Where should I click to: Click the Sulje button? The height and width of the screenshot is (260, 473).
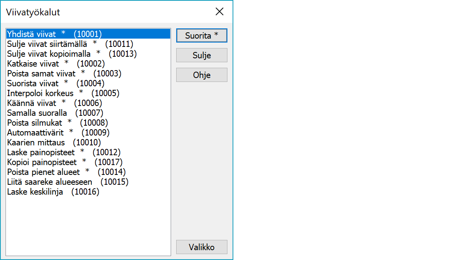[x=201, y=55]
